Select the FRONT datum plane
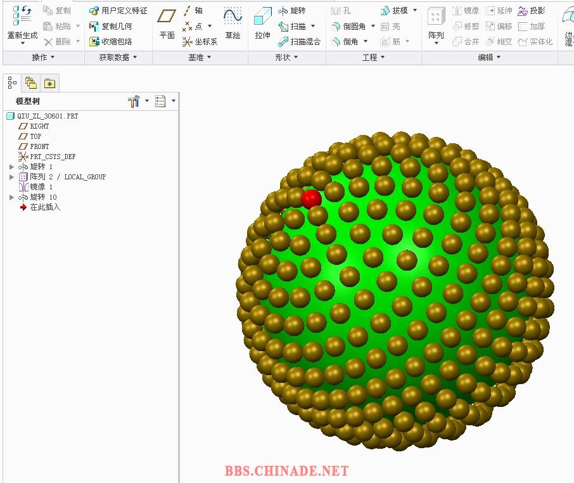The image size is (574, 483). [x=34, y=146]
